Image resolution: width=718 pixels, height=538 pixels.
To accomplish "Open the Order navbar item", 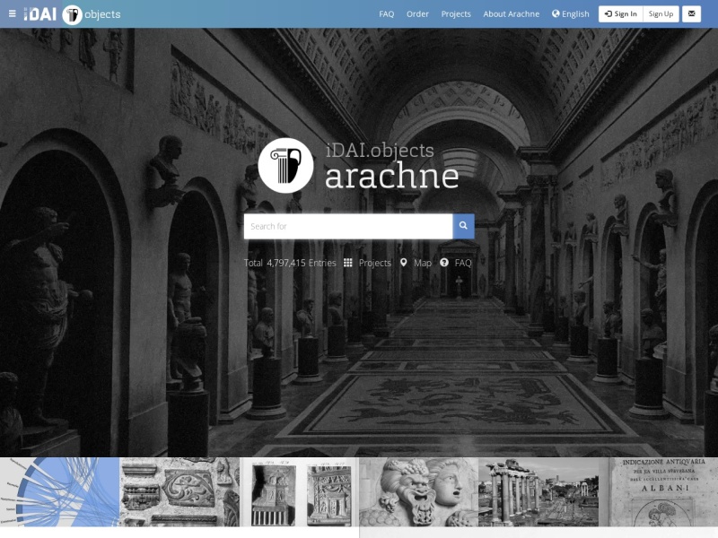I will click(417, 14).
